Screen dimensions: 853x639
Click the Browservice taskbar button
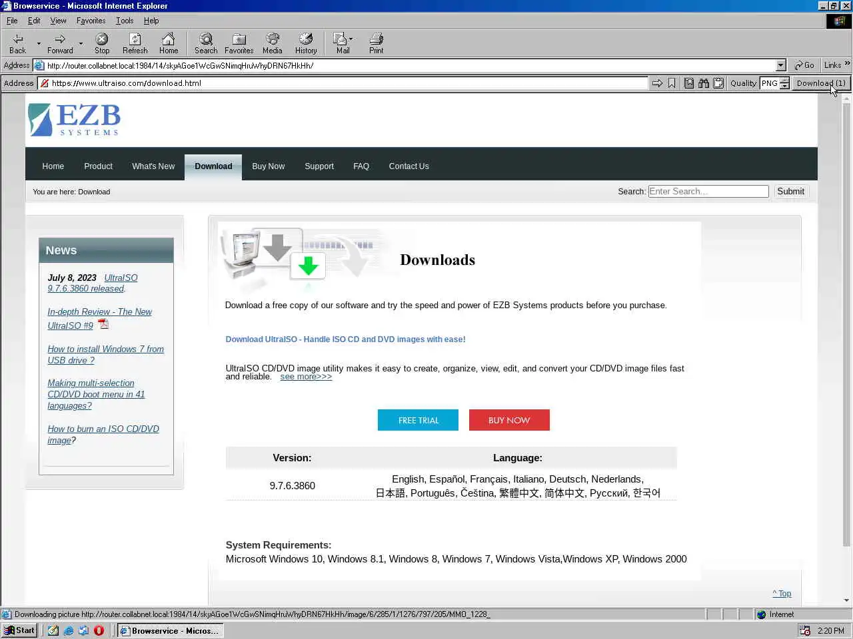[x=169, y=630]
